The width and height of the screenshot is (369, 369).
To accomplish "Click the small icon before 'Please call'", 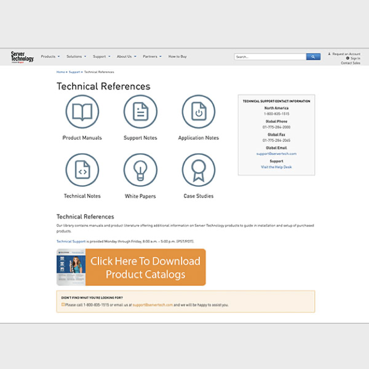I will pos(63,305).
